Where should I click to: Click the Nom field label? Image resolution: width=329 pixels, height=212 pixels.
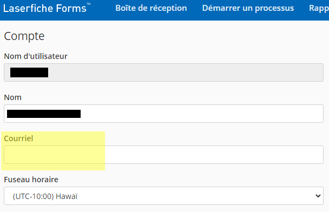pos(13,97)
